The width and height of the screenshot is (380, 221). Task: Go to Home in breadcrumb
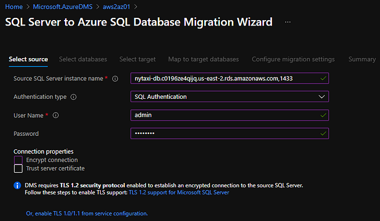tap(14, 7)
